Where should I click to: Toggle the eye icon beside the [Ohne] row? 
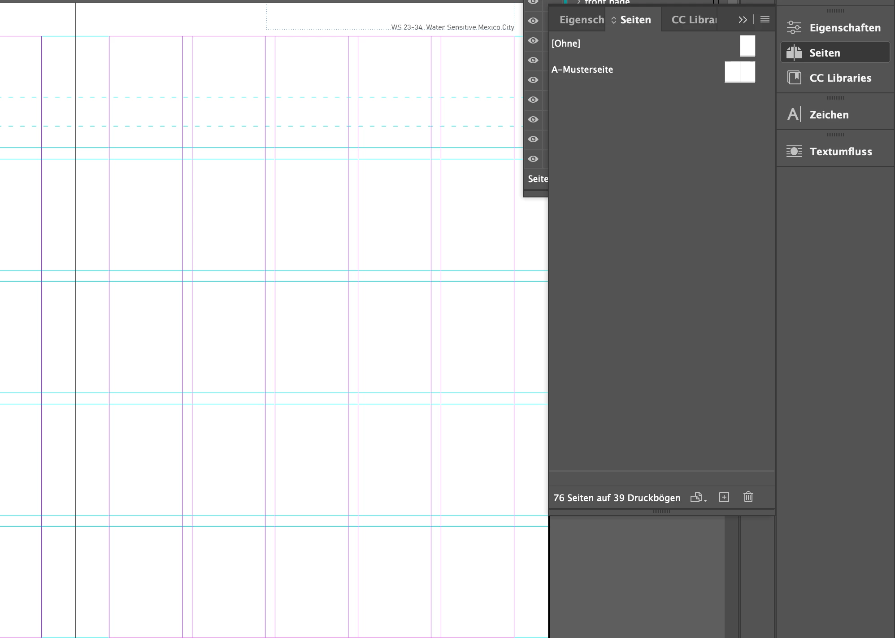pyautogui.click(x=533, y=40)
